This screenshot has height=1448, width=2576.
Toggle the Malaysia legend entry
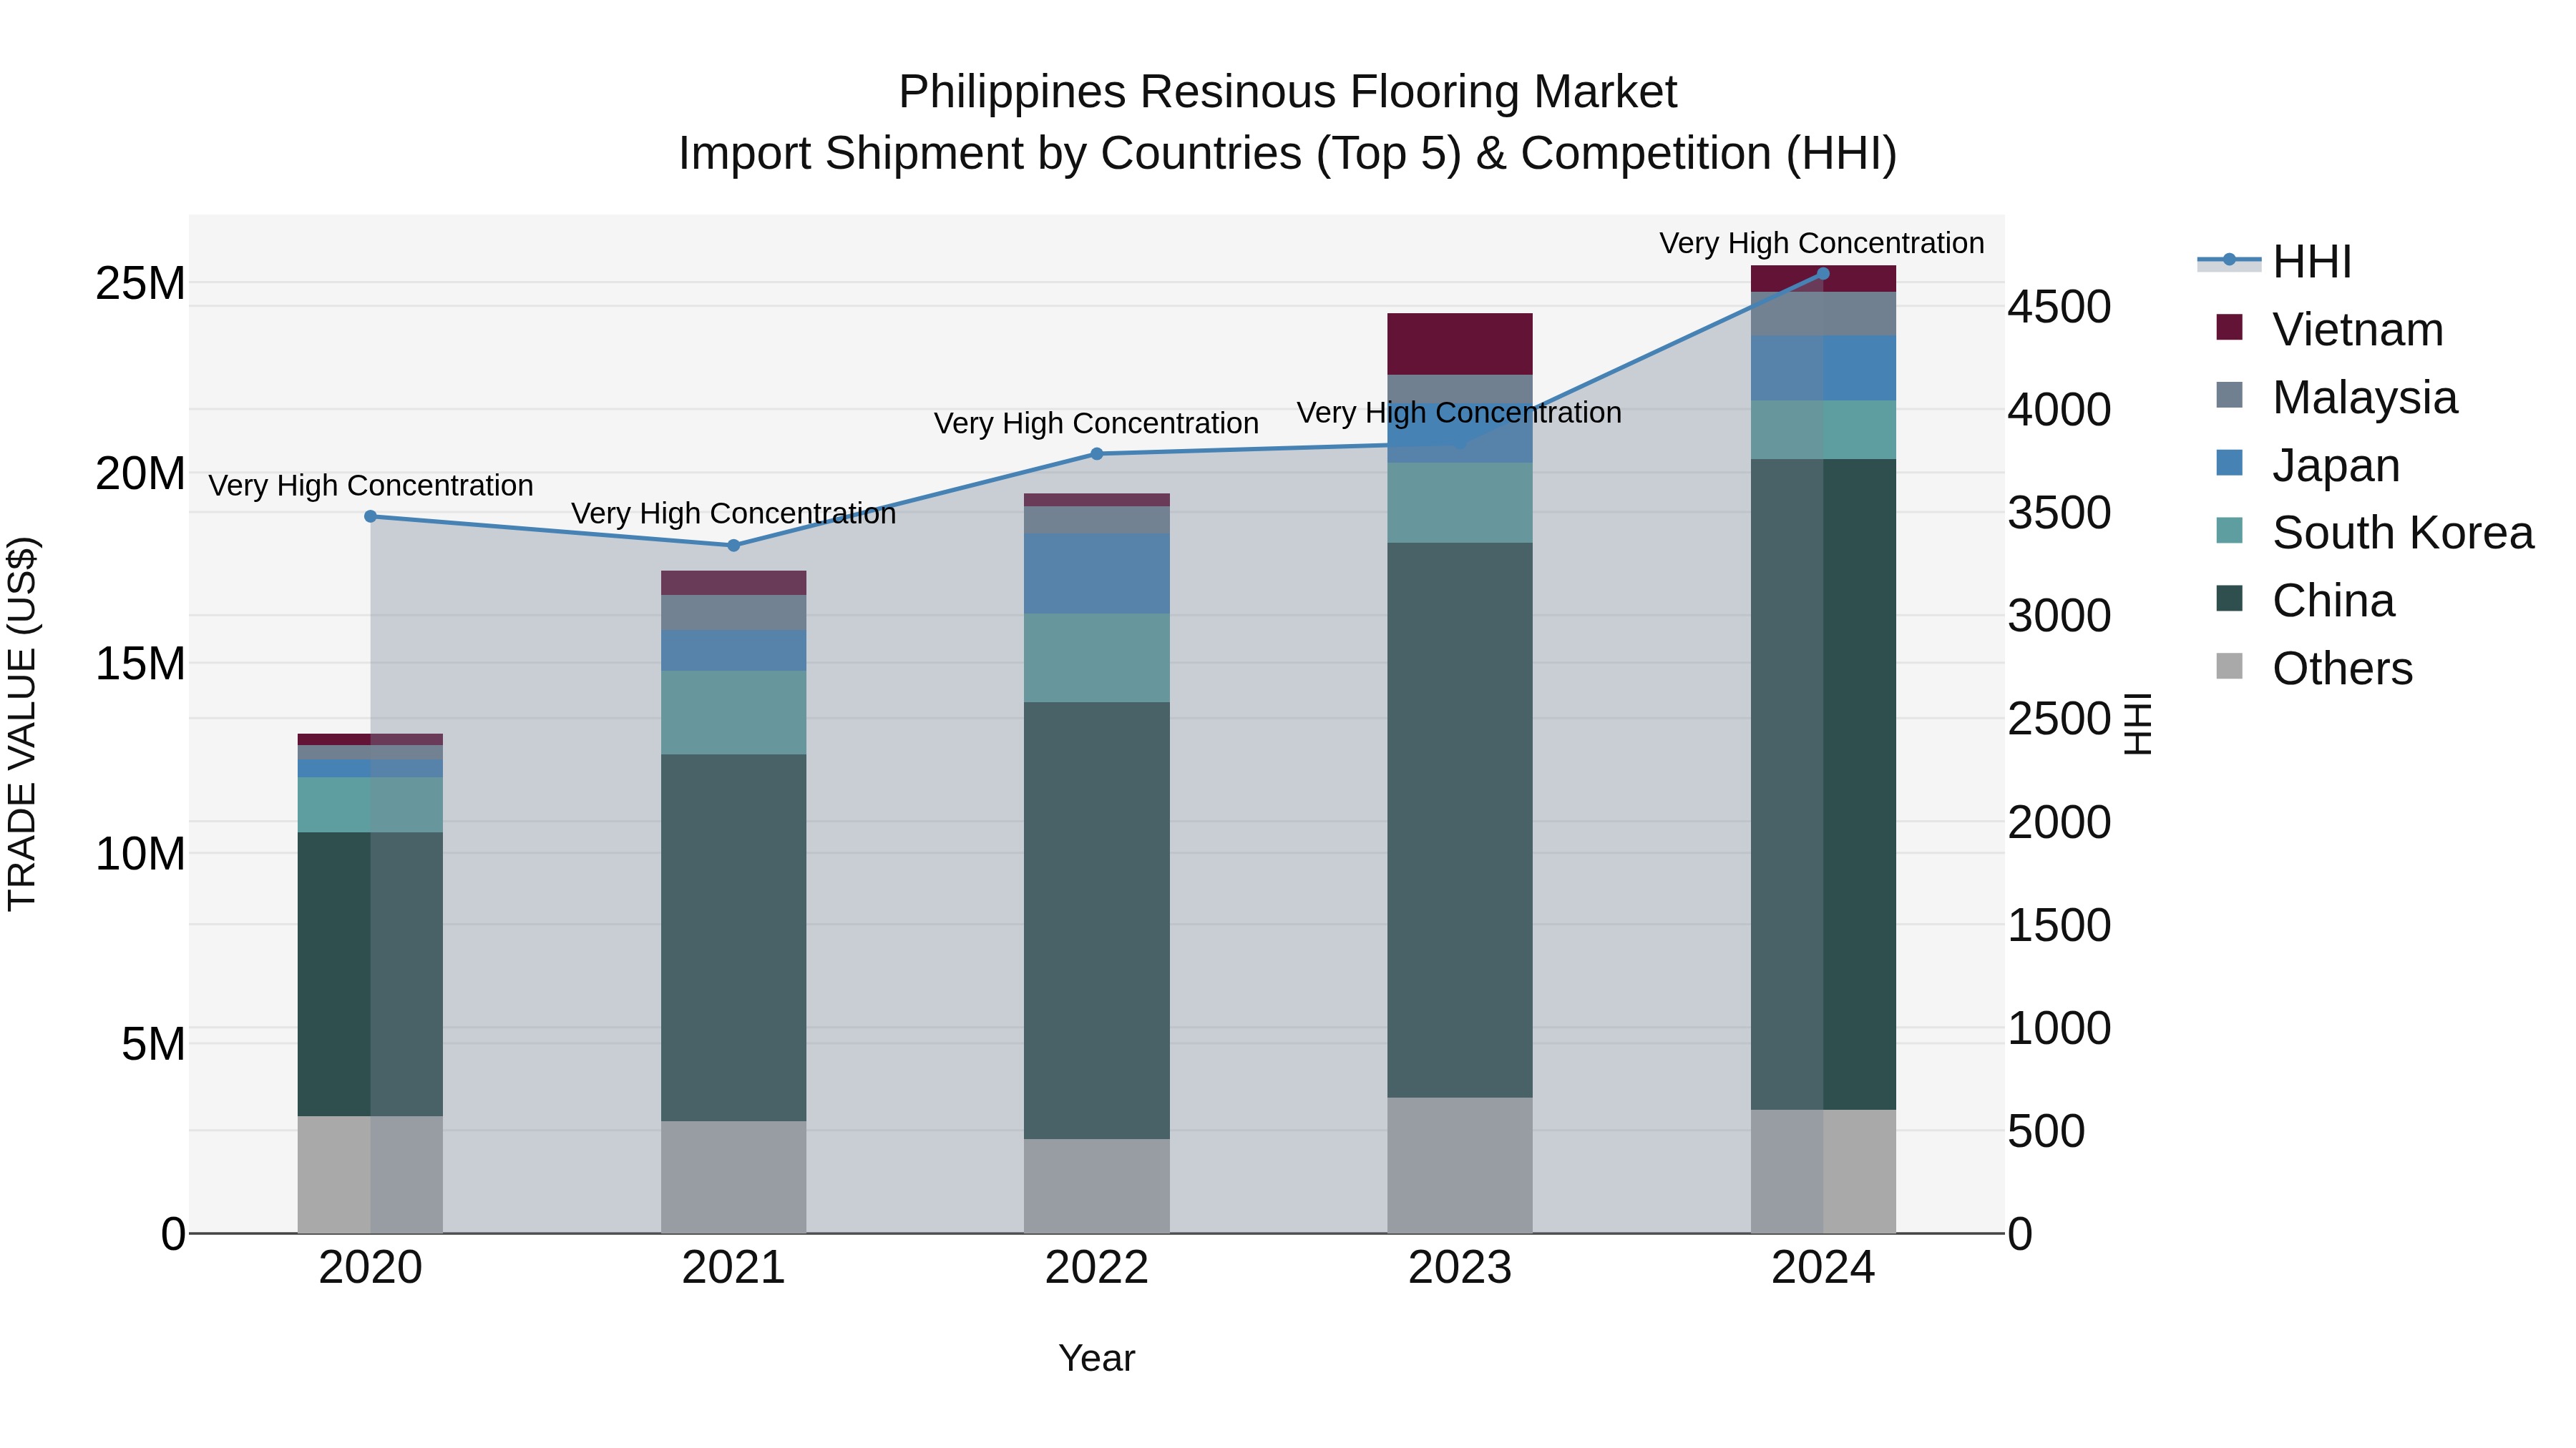pos(2336,397)
